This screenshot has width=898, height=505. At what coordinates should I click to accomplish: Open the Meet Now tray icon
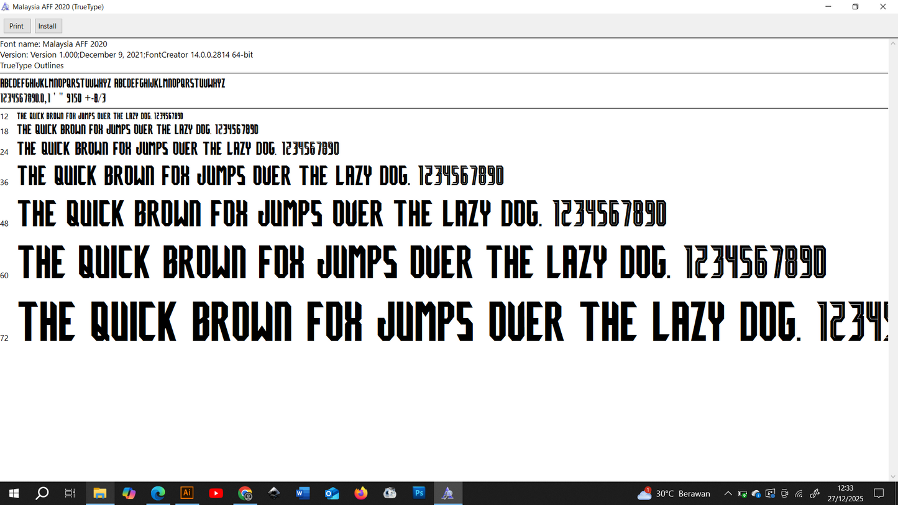pyautogui.click(x=785, y=494)
